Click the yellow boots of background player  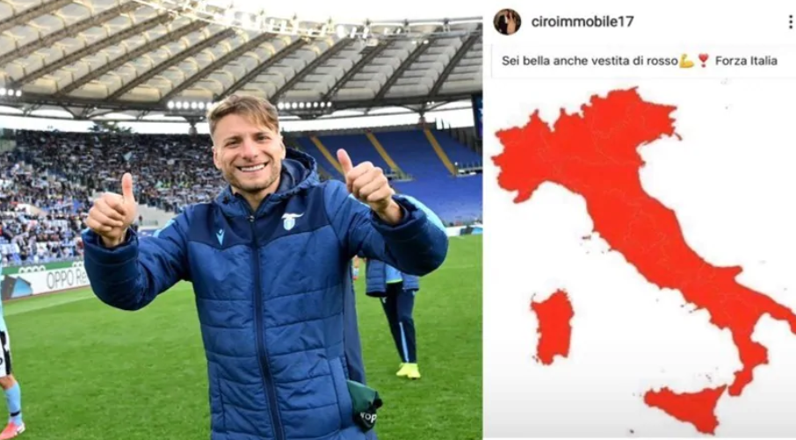click(x=409, y=371)
